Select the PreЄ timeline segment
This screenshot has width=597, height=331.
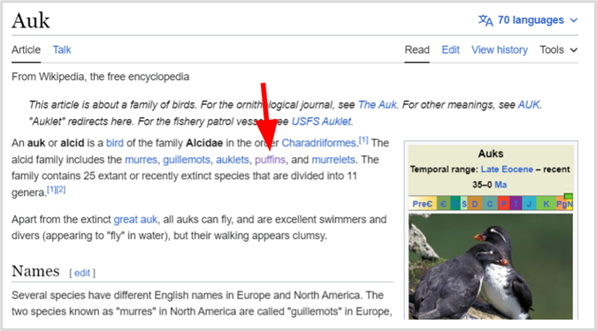coord(423,204)
